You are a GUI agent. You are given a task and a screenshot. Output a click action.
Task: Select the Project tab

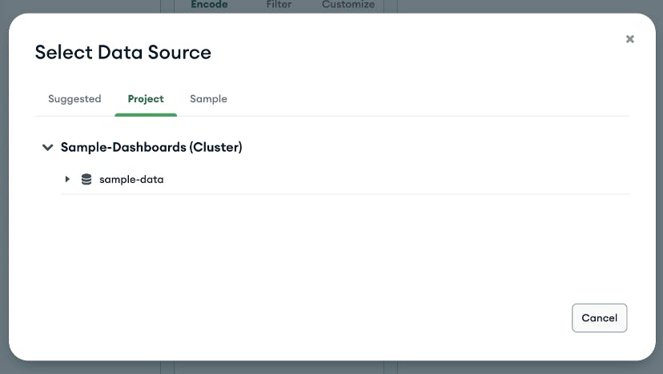point(146,99)
